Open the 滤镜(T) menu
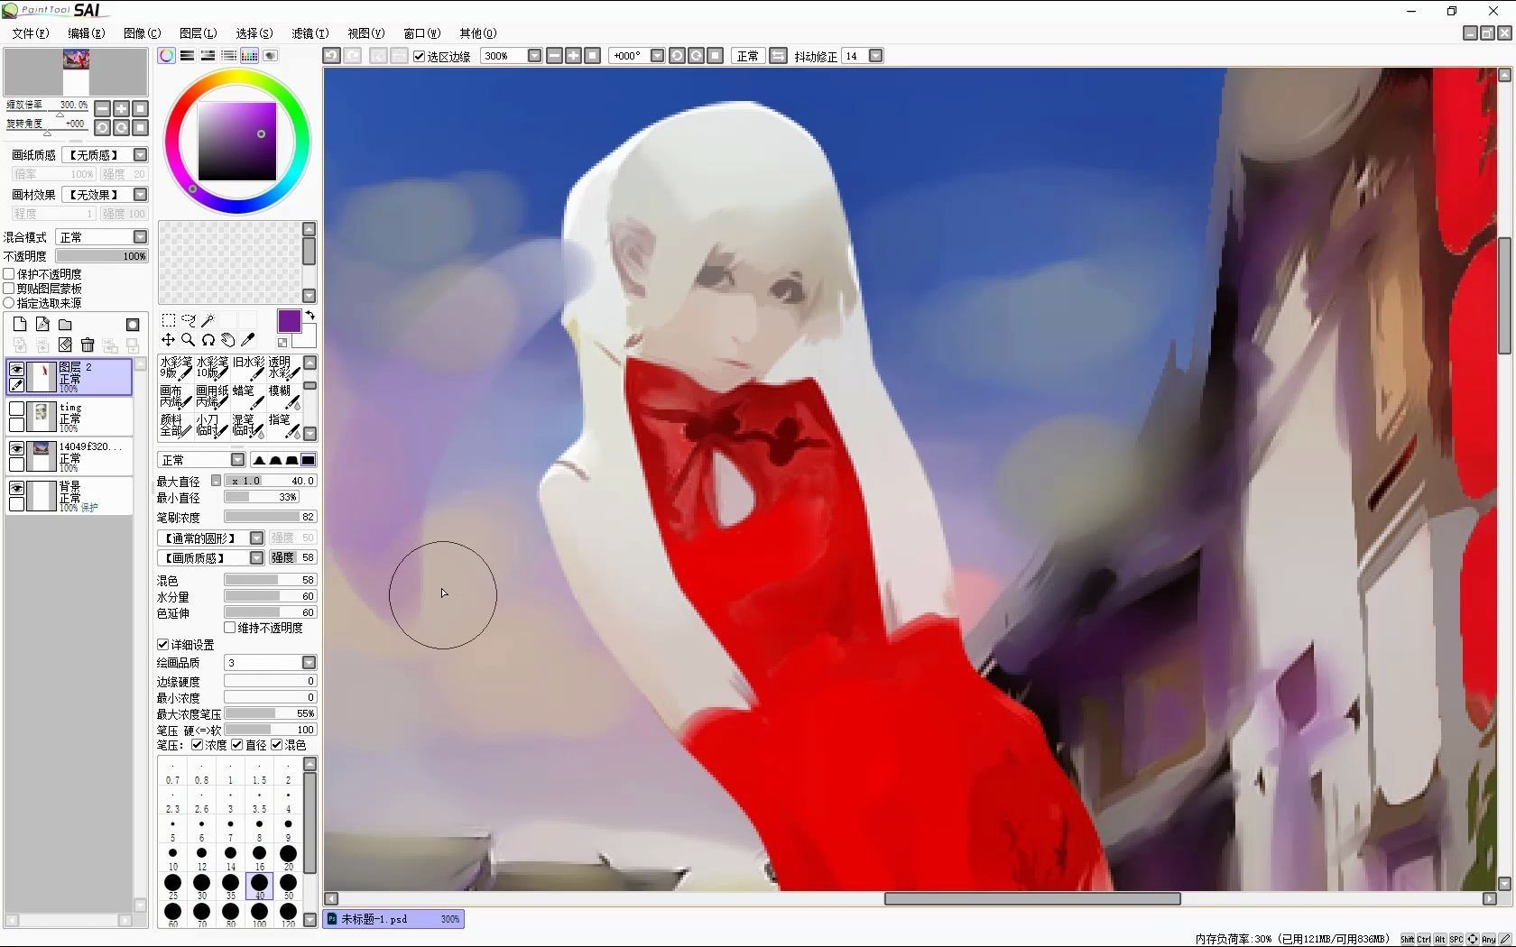 tap(310, 33)
